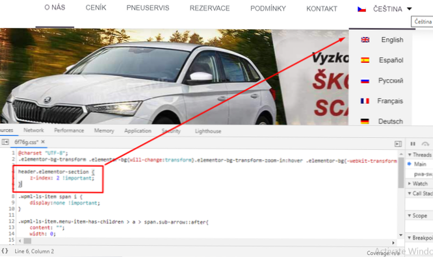Click the pretty print braces icon

pyautogui.click(x=5, y=251)
